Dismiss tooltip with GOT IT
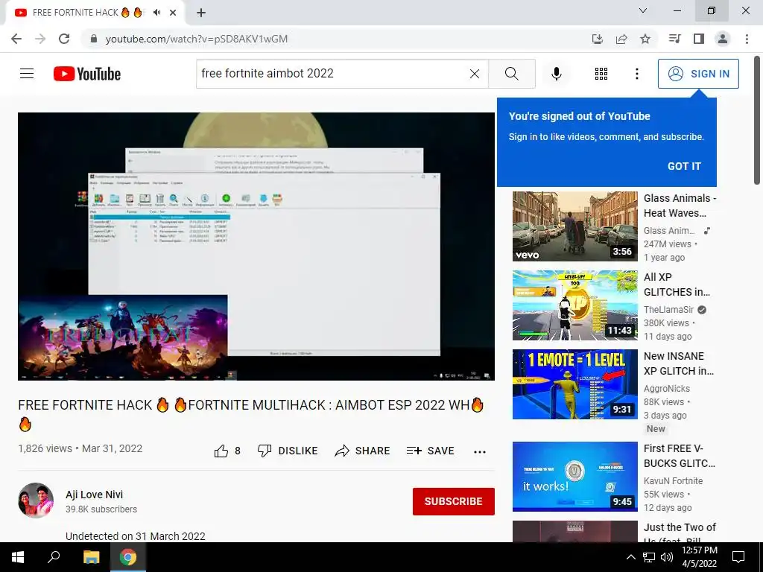This screenshot has height=572, width=763. pos(684,166)
